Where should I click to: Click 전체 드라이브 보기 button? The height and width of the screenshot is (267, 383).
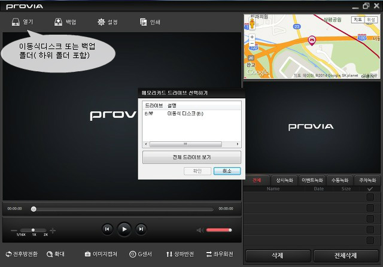click(191, 157)
